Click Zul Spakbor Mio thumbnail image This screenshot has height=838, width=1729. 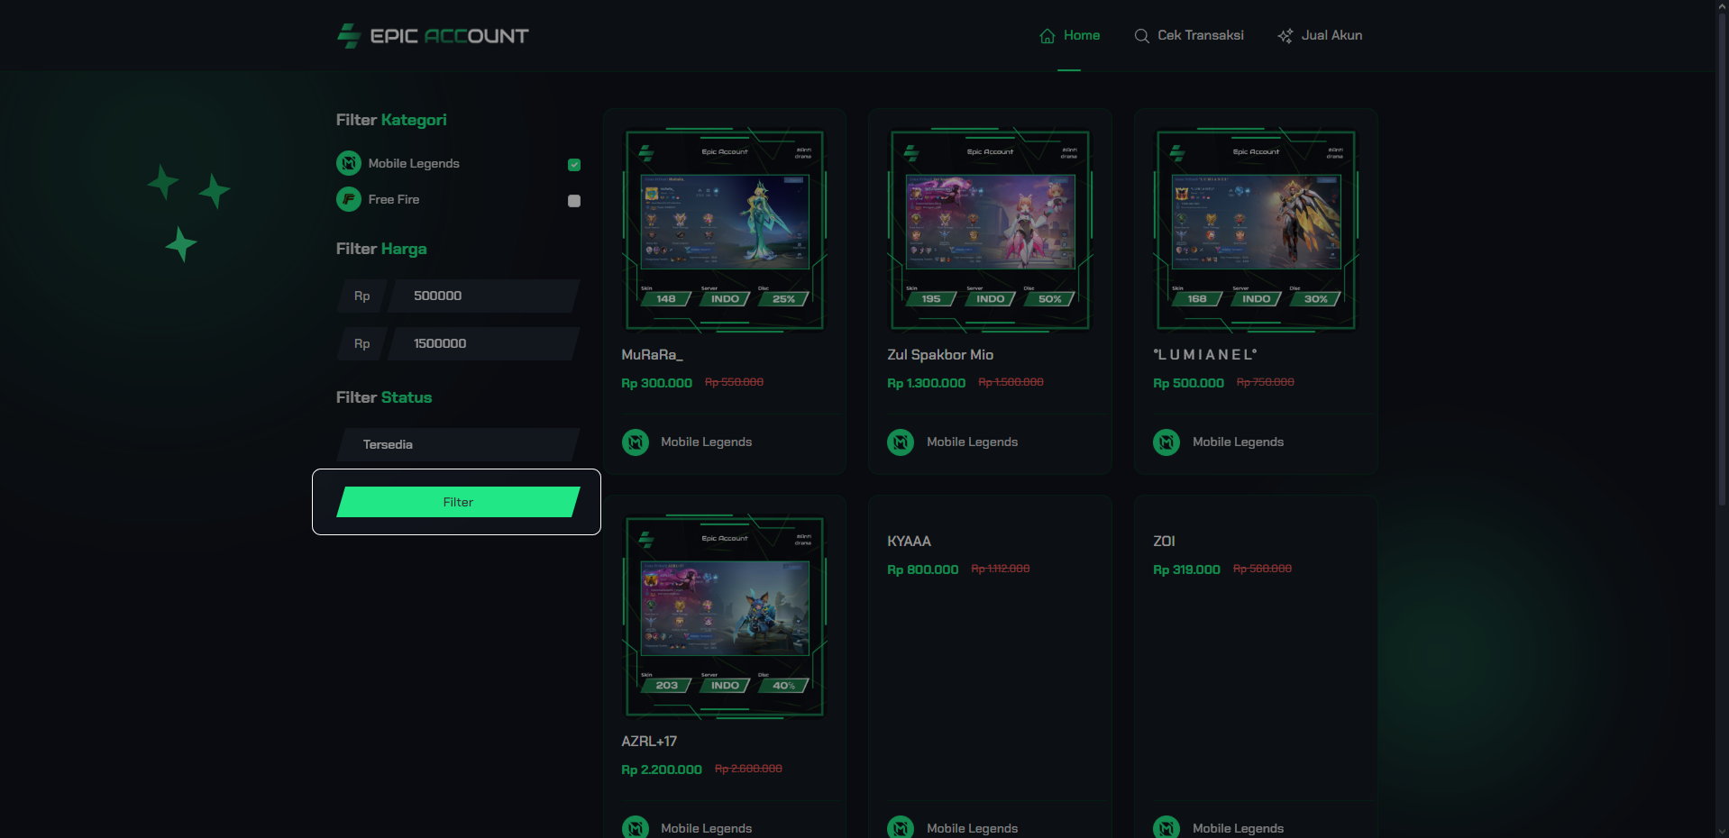[x=990, y=231]
